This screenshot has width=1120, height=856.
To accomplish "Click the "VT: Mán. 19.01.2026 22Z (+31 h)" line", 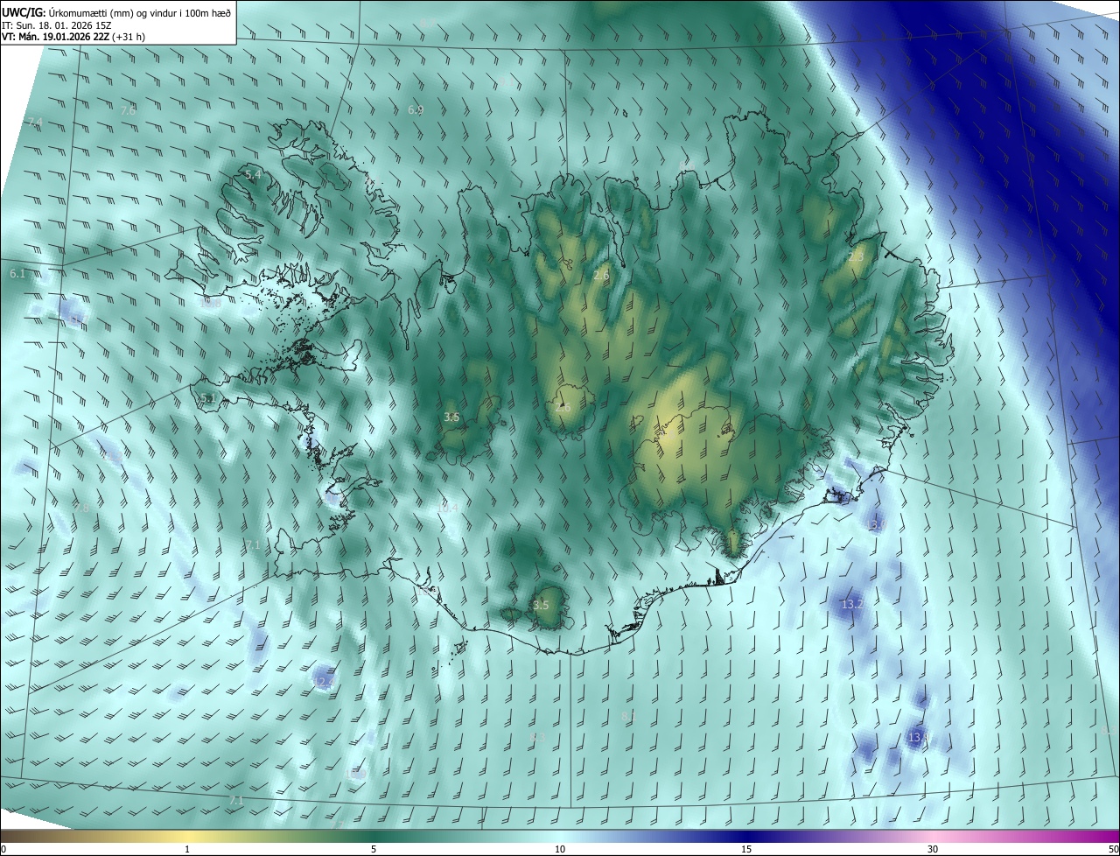I will pyautogui.click(x=73, y=37).
